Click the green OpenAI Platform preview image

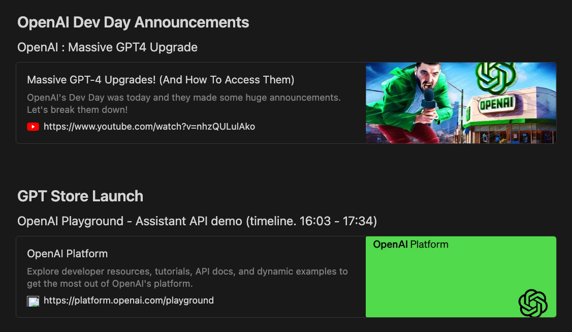pyautogui.click(x=461, y=277)
